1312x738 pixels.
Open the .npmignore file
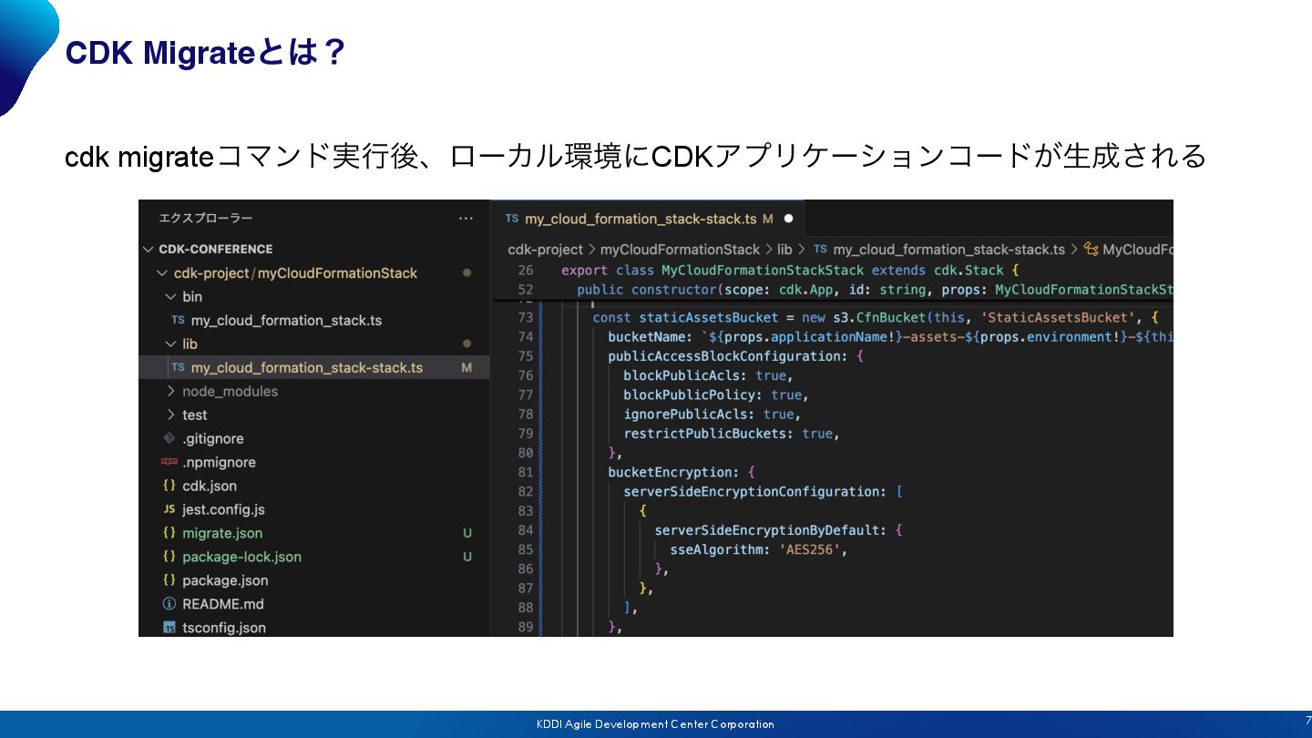219,462
